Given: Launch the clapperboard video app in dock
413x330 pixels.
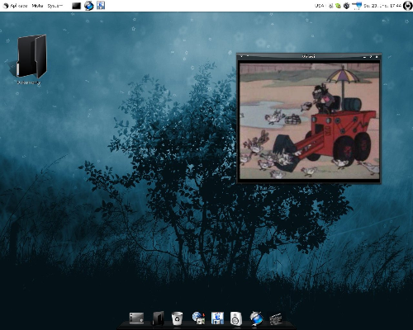Looking at the screenshot, I should pos(276,319).
